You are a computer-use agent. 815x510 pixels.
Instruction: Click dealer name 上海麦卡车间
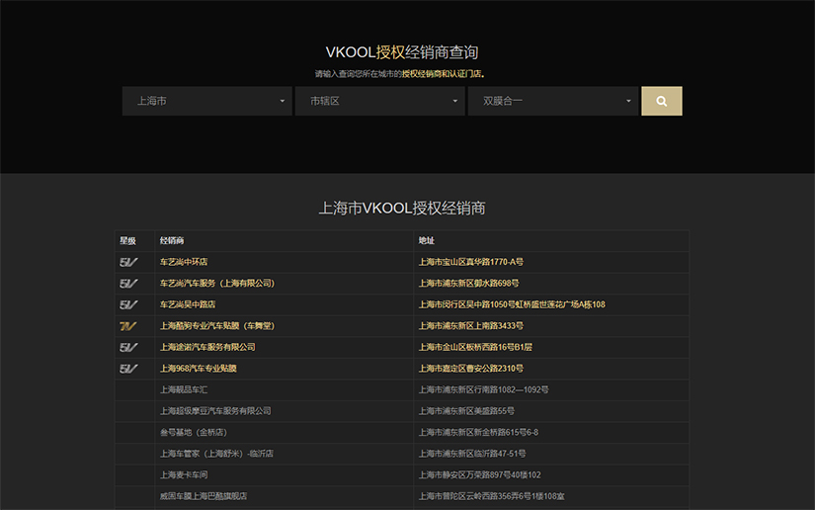pos(184,475)
